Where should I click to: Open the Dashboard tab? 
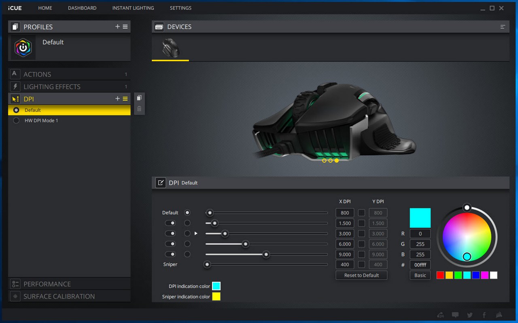(82, 8)
